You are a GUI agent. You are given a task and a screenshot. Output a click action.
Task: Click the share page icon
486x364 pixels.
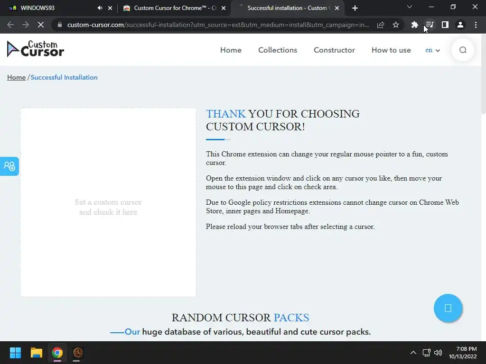(x=380, y=25)
